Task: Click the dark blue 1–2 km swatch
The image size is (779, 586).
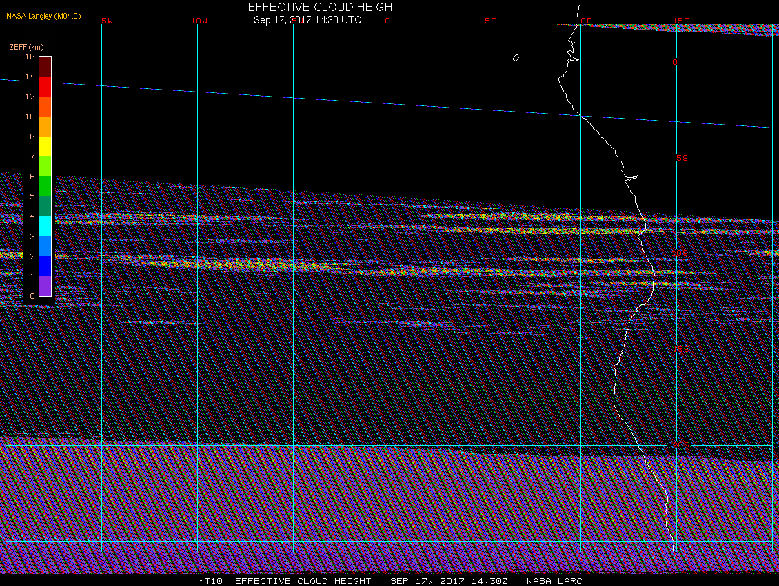Action: (x=45, y=266)
